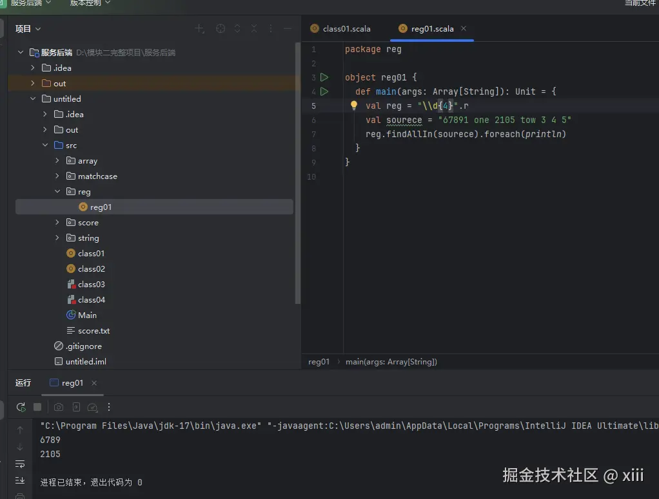
Task: Expand the string package
Action: (x=57, y=238)
